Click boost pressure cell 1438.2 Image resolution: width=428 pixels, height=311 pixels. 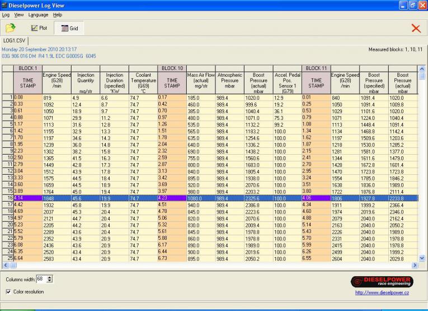pos(258,151)
